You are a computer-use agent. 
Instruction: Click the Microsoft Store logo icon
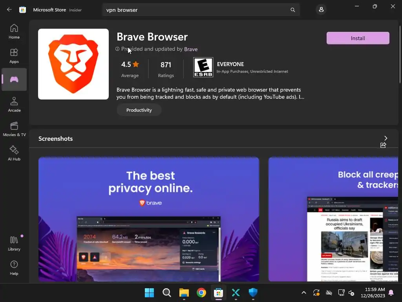[22, 10]
